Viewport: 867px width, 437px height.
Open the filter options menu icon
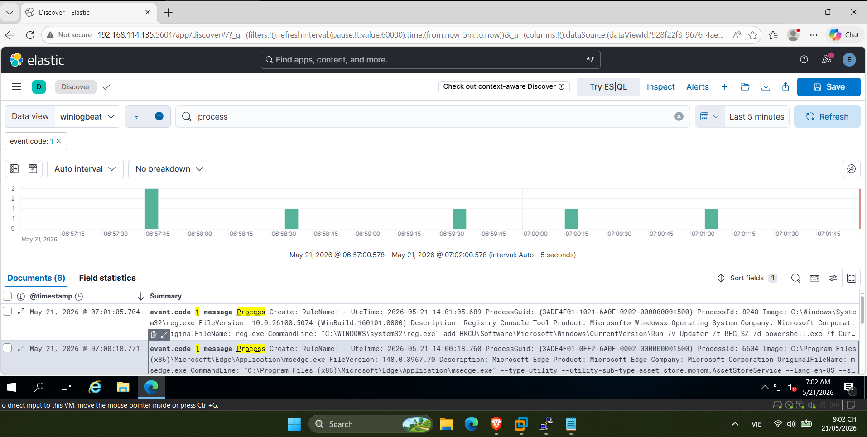click(136, 116)
